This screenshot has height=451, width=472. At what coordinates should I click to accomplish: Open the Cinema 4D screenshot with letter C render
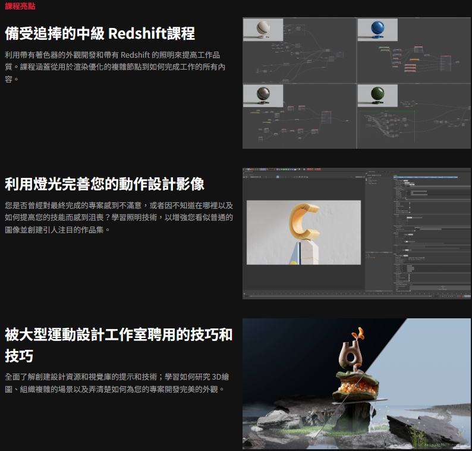(x=357, y=233)
